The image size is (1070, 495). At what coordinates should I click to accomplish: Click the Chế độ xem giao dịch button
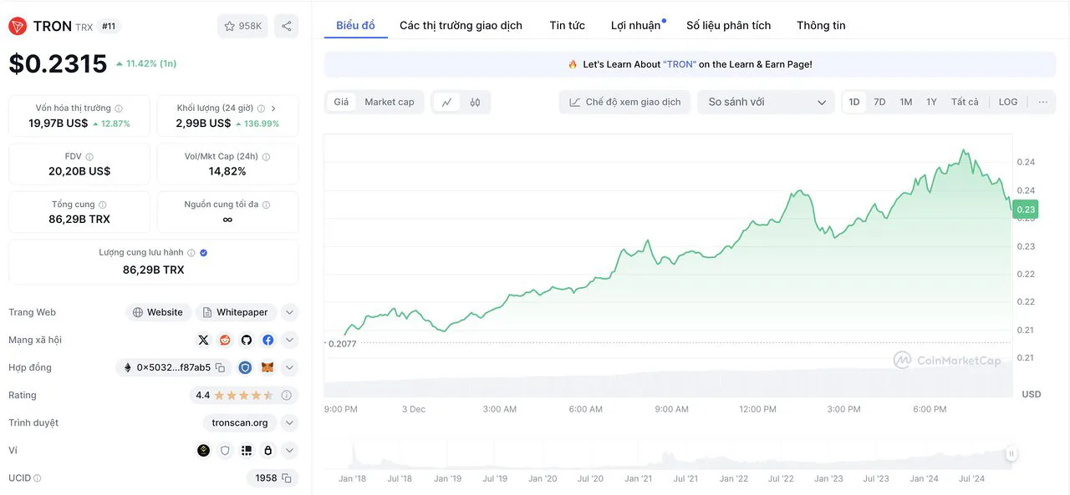625,102
